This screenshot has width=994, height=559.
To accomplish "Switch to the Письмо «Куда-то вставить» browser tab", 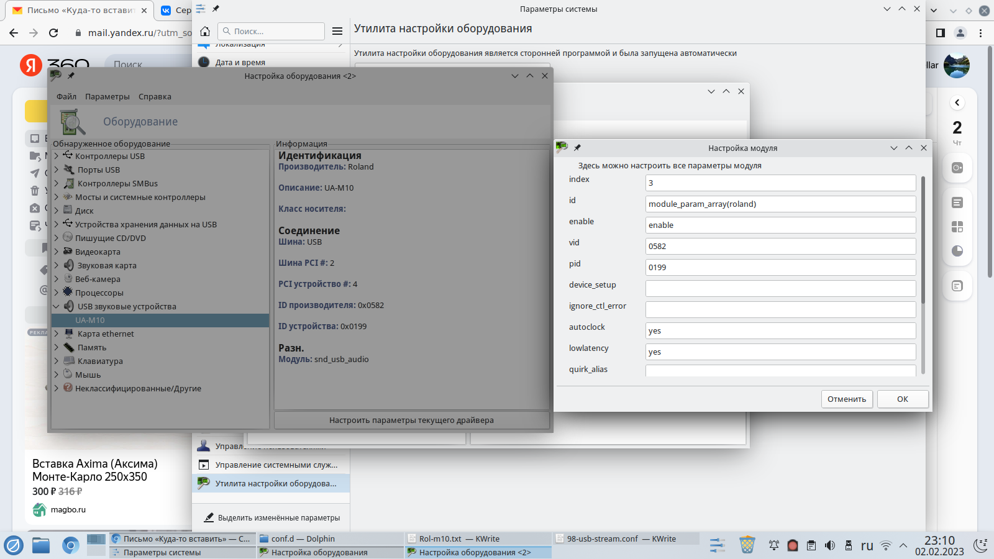I will [80, 11].
